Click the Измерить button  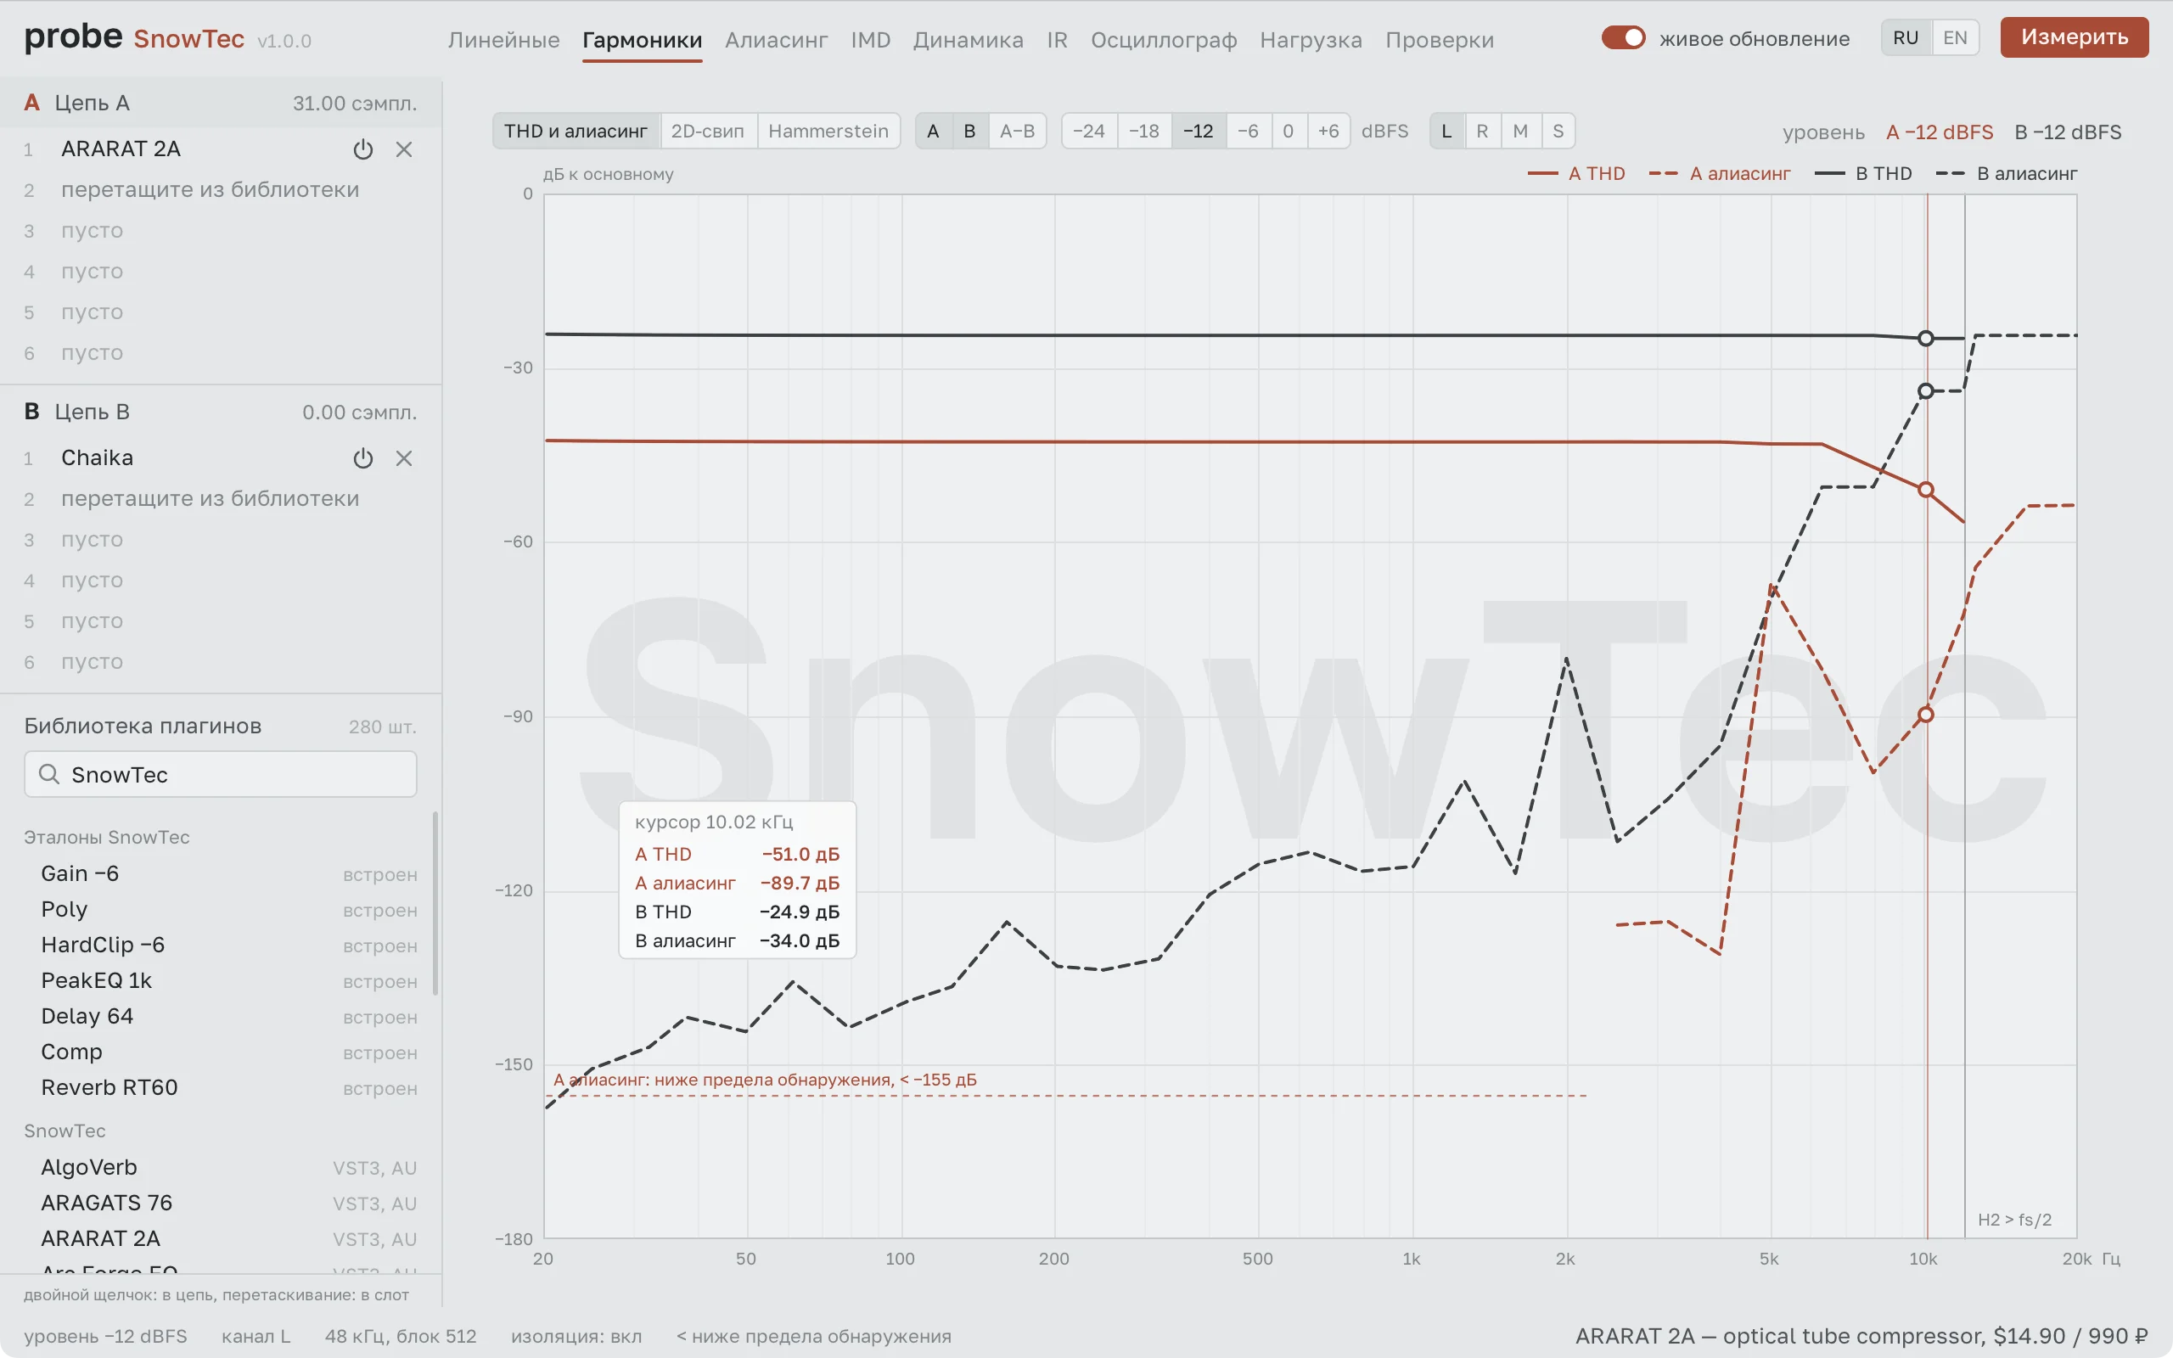pos(2075,36)
